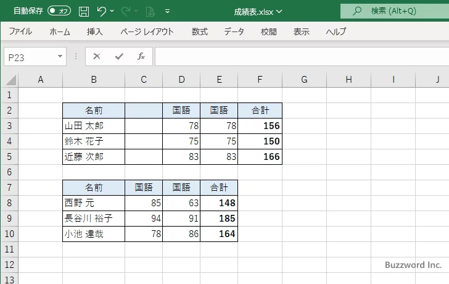Click the formula bar resize dots handle
The image size is (449, 284).
(76, 56)
